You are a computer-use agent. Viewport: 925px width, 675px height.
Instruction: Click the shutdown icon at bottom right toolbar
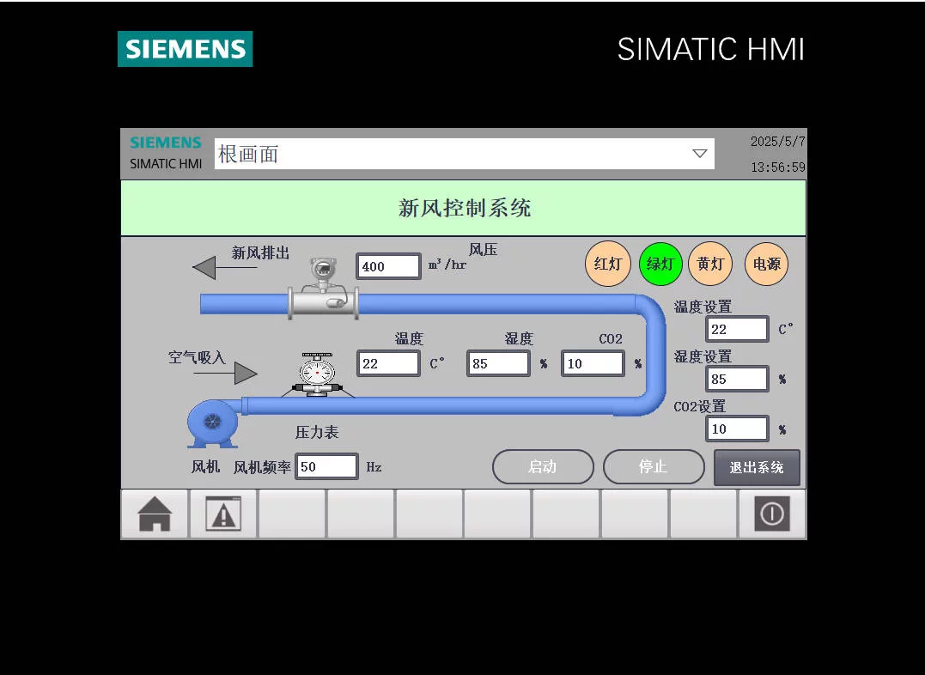[770, 513]
